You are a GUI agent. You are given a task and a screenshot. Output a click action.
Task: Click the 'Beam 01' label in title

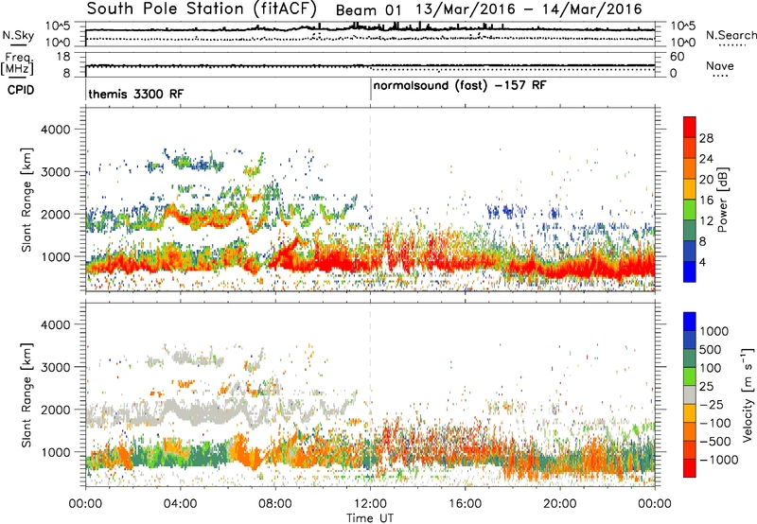(368, 10)
